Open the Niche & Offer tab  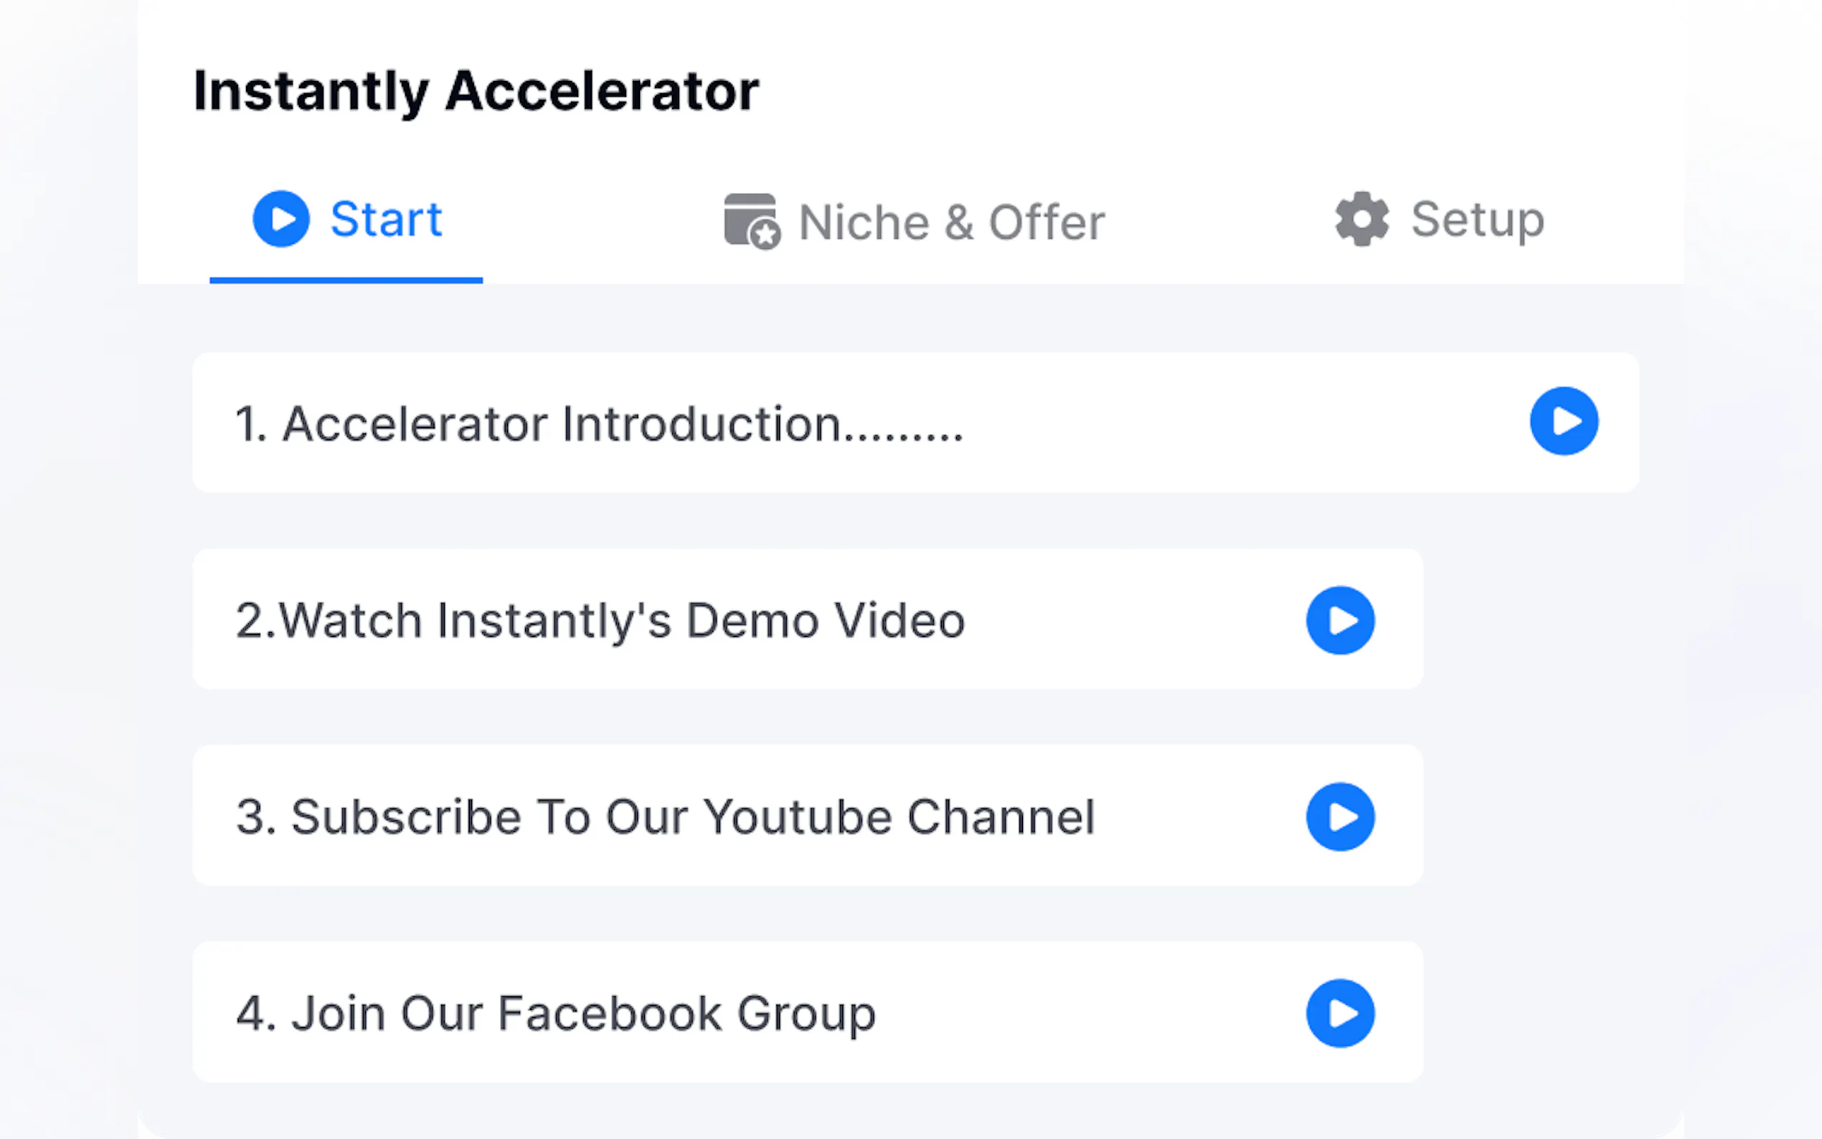point(951,222)
